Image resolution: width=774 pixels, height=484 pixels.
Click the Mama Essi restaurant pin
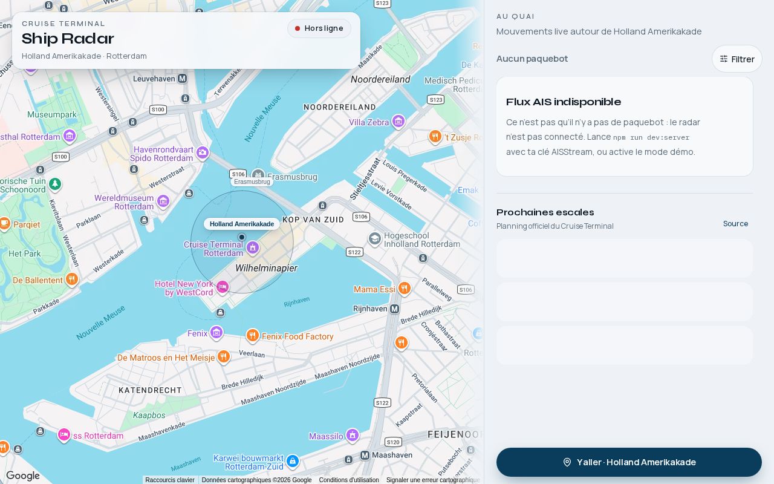coord(405,288)
